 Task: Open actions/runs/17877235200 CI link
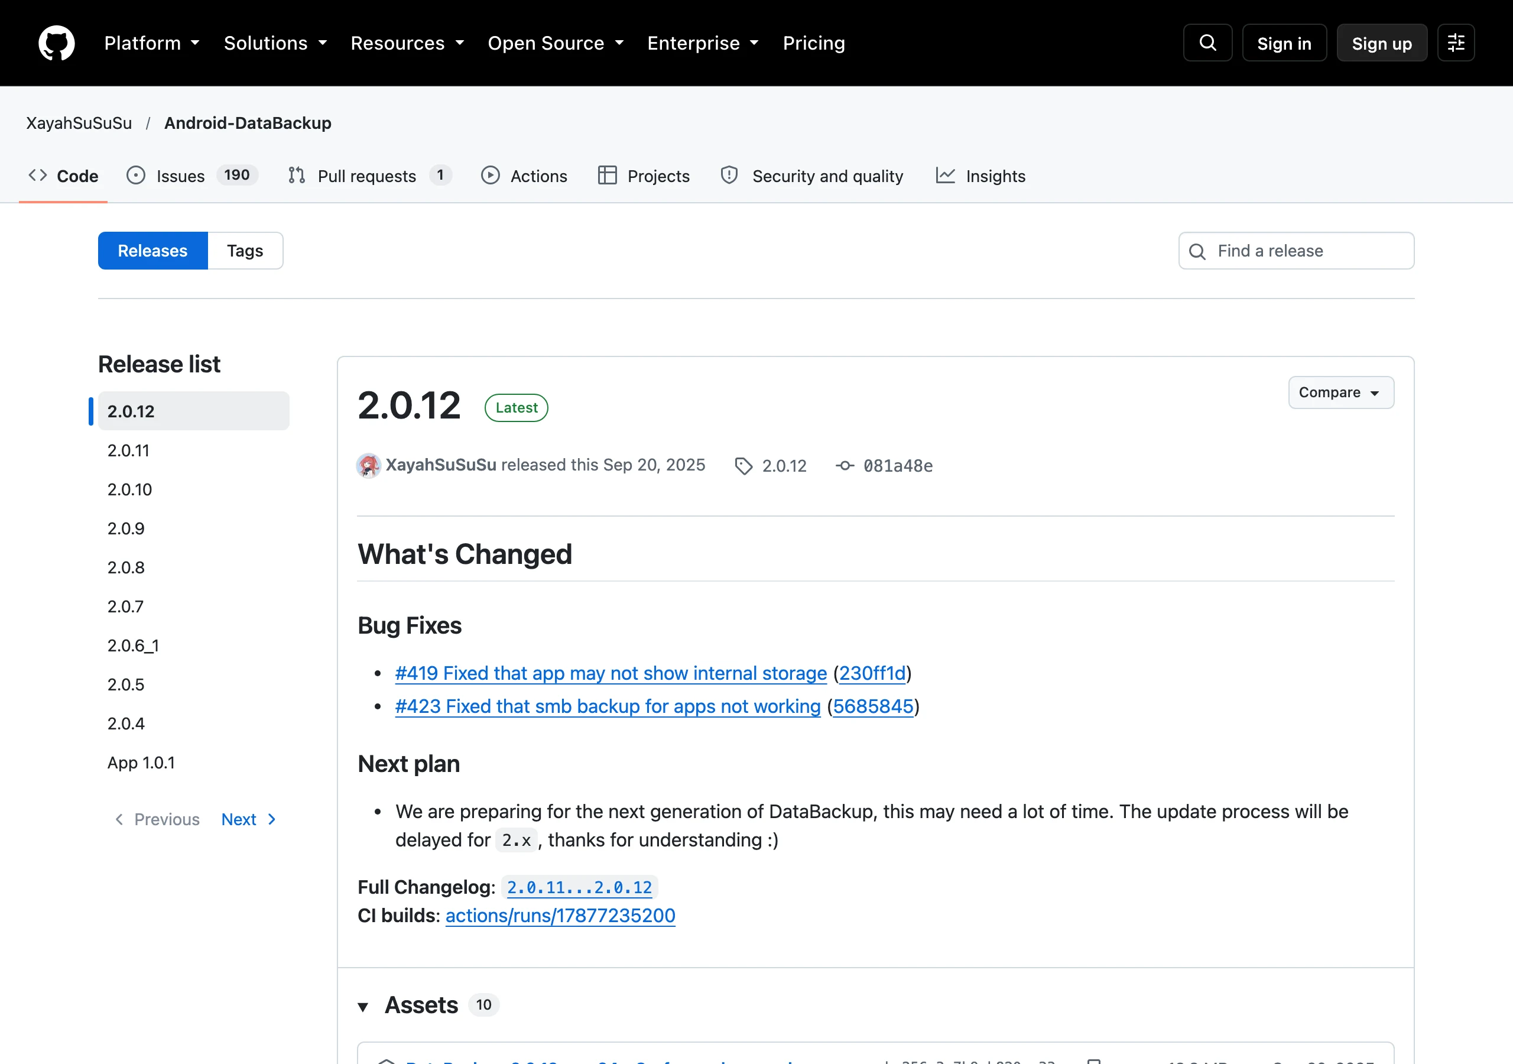pos(560,916)
